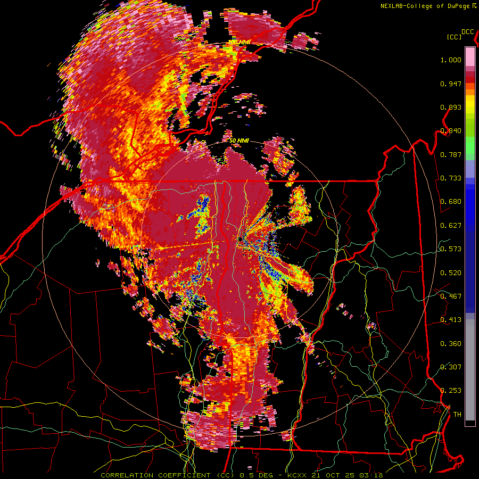Select the 0.413 legend value
Viewport: 479px width, 479px height.
451,320
